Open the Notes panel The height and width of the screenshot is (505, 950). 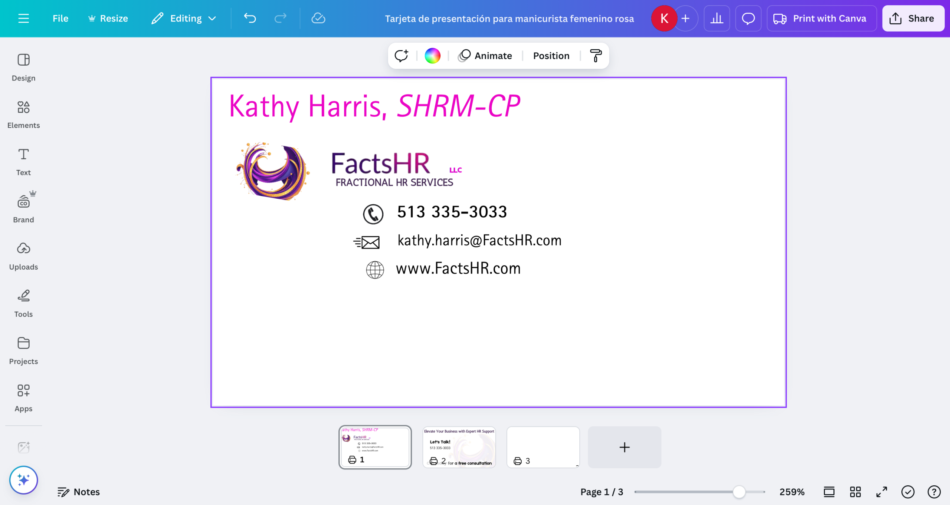[x=79, y=492]
